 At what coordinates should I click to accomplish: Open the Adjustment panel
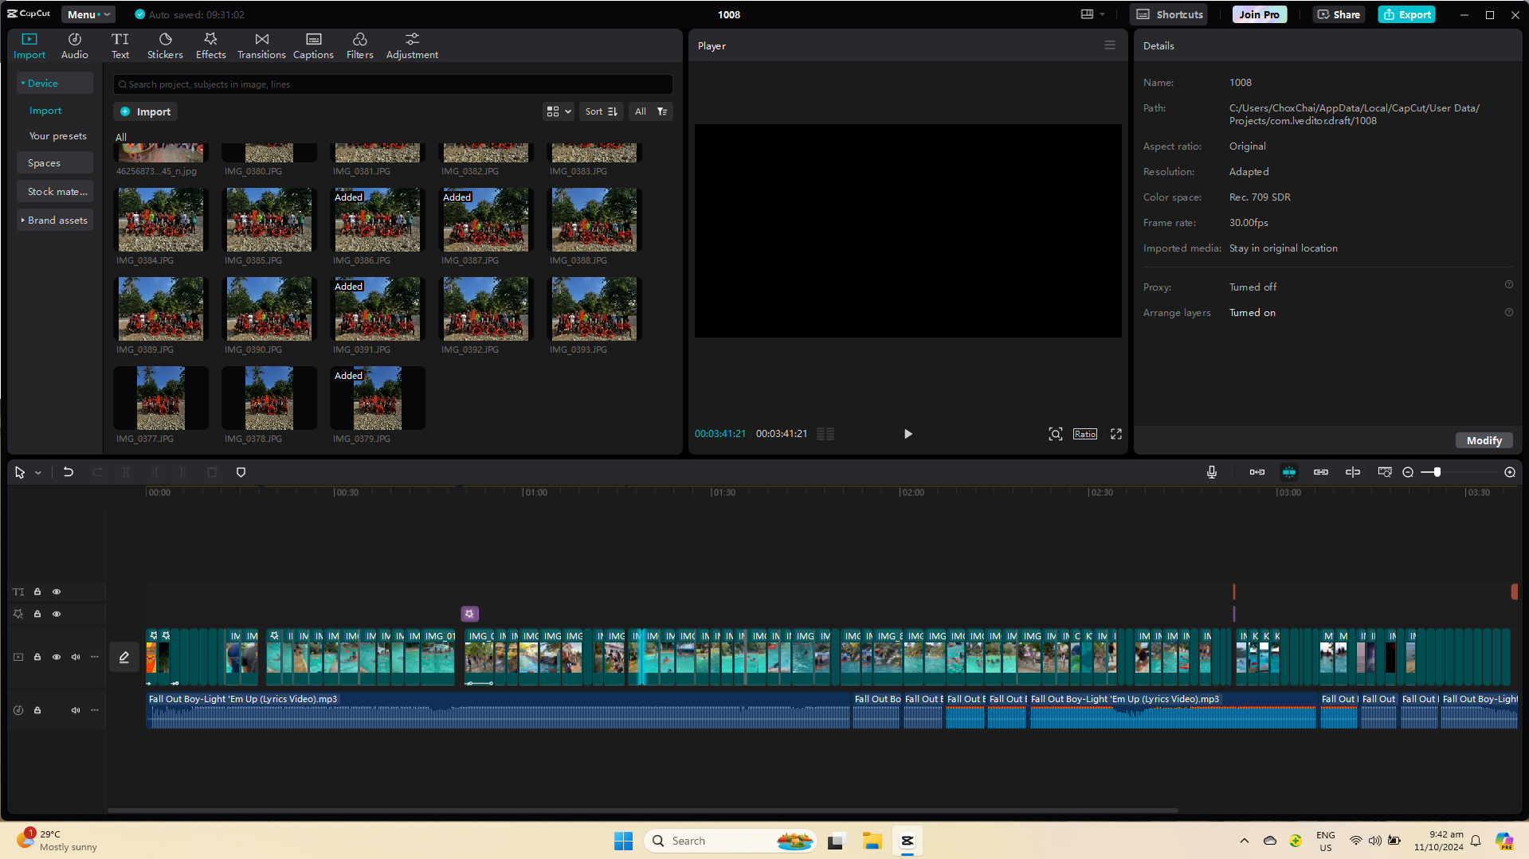coord(412,45)
